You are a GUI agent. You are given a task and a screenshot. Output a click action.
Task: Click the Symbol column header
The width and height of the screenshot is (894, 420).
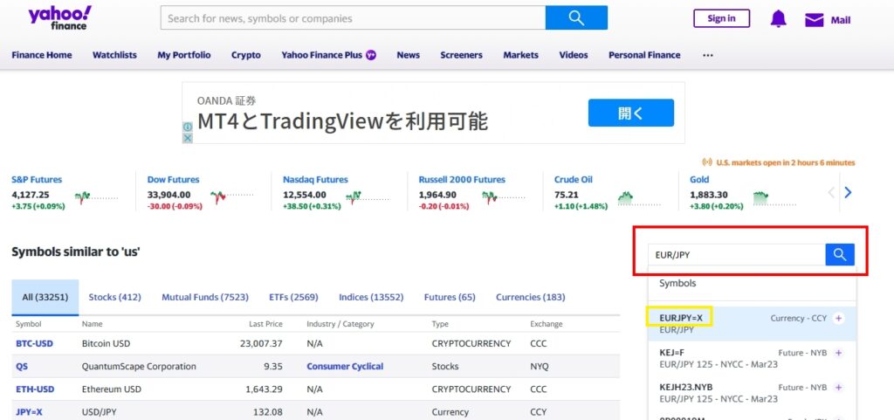pyautogui.click(x=29, y=324)
